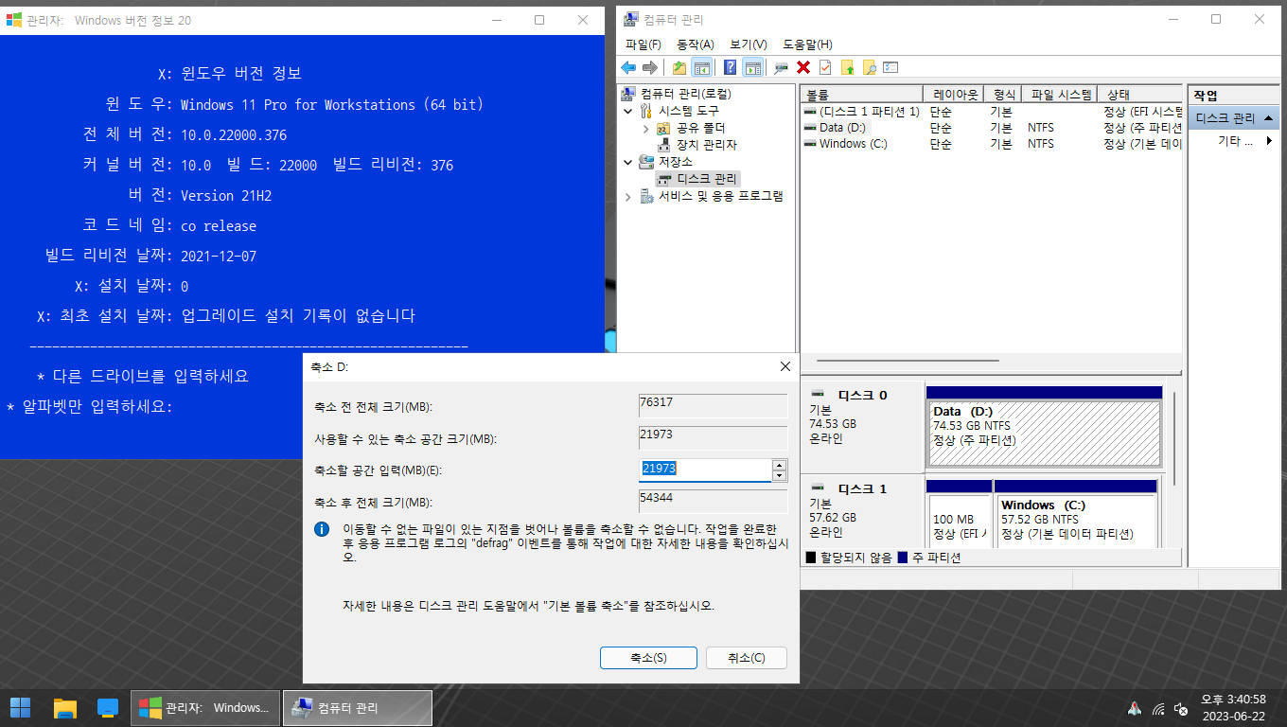Viewport: 1287px width, 727px height.
Task: Toggle the console tree show/hide icon
Action: point(702,67)
